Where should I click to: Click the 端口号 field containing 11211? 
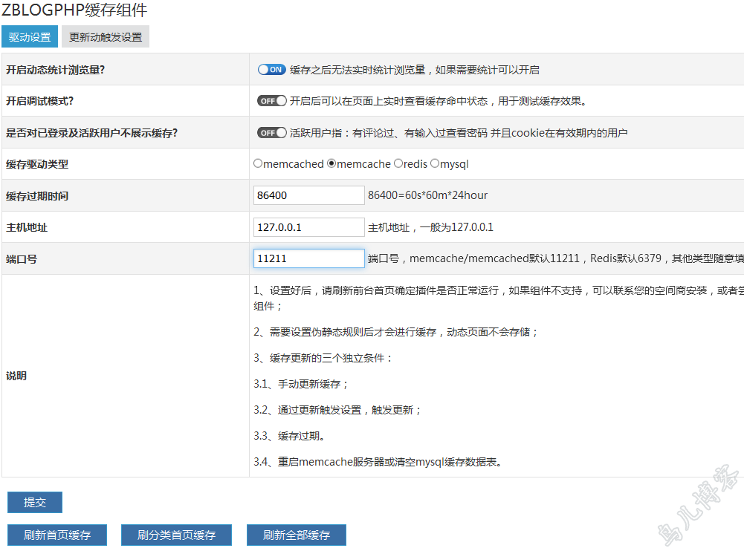[309, 258]
